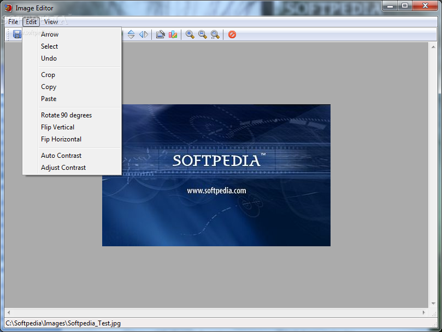Image resolution: width=442 pixels, height=332 pixels.
Task: Click the Flip Vertical toolbar icon
Action: pyautogui.click(x=131, y=34)
